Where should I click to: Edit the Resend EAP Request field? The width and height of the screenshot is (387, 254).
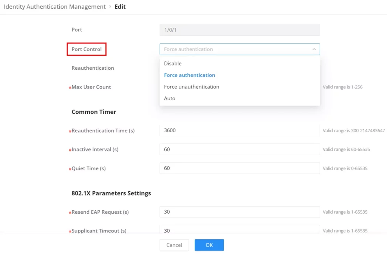point(240,212)
